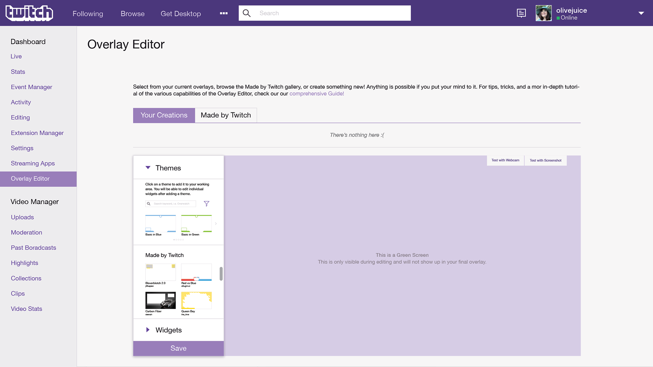Focus the theme keyword search field
The width and height of the screenshot is (653, 367).
171,204
